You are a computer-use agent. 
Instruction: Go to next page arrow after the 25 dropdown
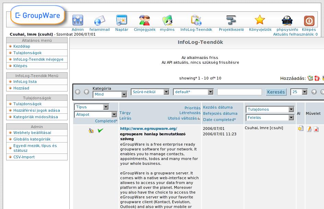point(314,92)
